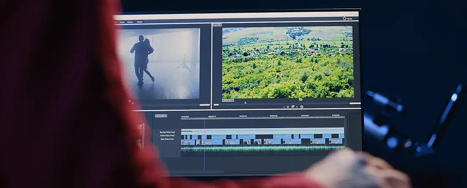
Task: Open the Online menu
Action: pyautogui.click(x=140, y=22)
